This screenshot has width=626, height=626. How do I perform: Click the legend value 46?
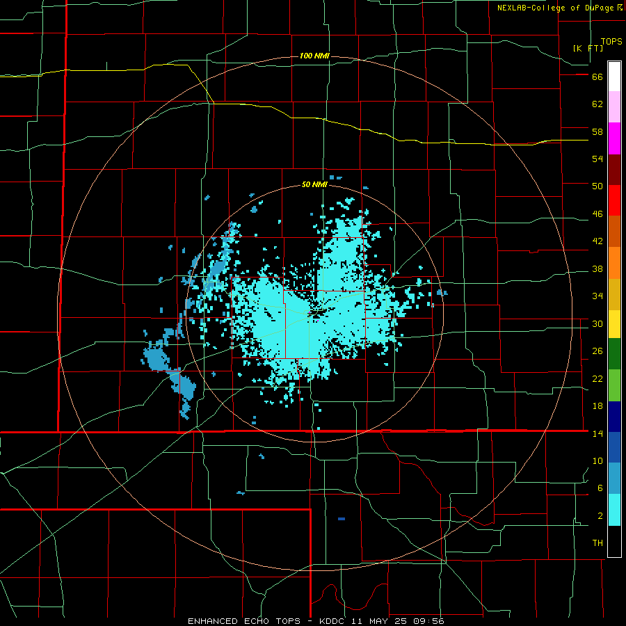(x=597, y=214)
